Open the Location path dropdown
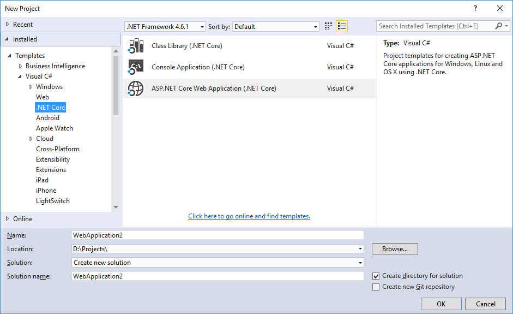This screenshot has height=314, width=513. coord(360,249)
